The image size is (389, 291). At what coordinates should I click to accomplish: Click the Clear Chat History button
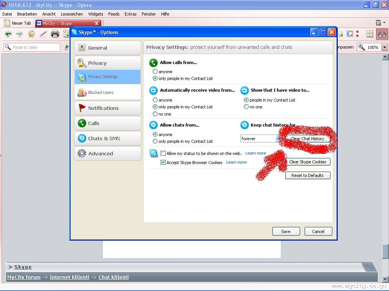coord(307,139)
